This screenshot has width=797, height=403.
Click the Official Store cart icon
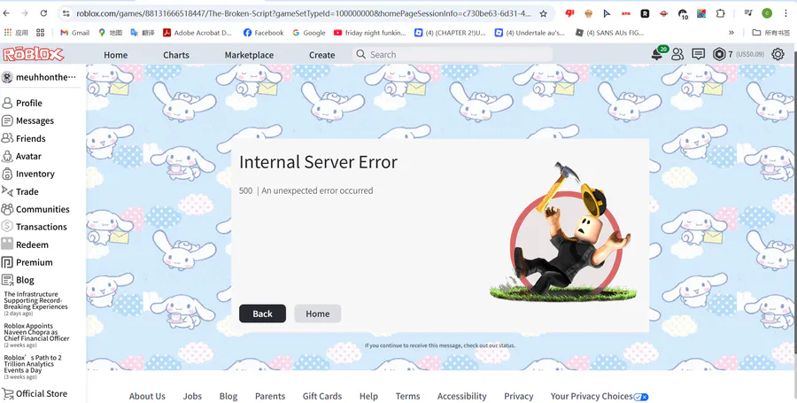pyautogui.click(x=7, y=393)
